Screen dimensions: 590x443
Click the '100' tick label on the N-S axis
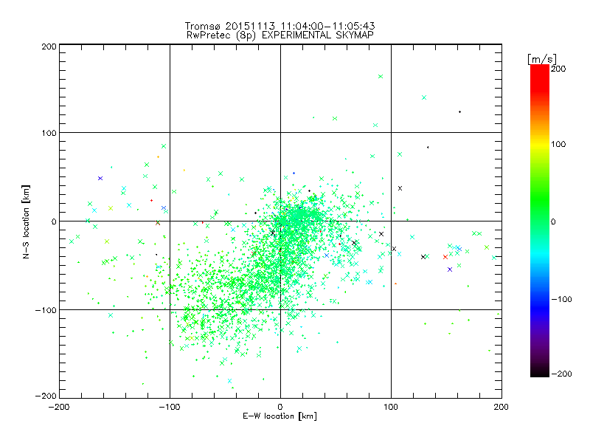[49, 133]
